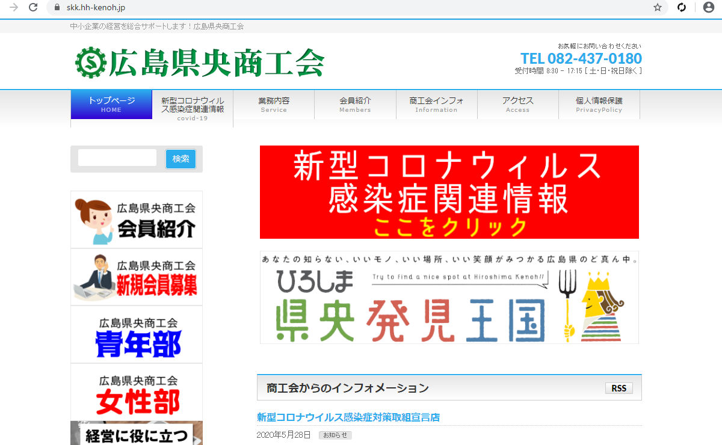The image size is (722, 445).
Task: Open the トップページ HOME tab
Action: coord(111,105)
